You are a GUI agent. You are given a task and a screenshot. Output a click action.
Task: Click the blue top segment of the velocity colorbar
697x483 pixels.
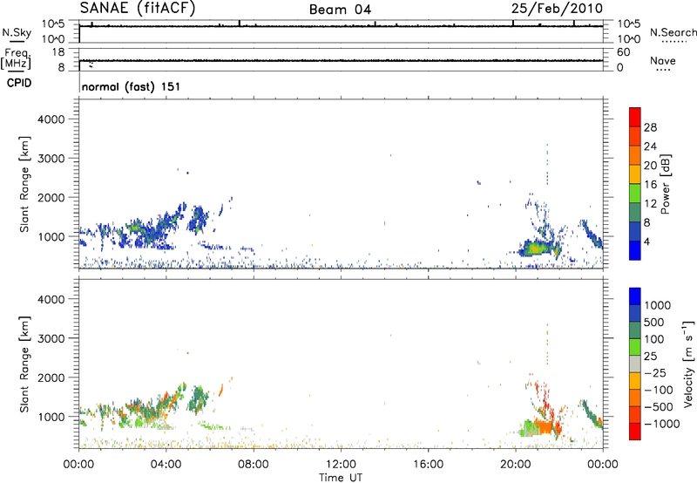[x=635, y=296]
